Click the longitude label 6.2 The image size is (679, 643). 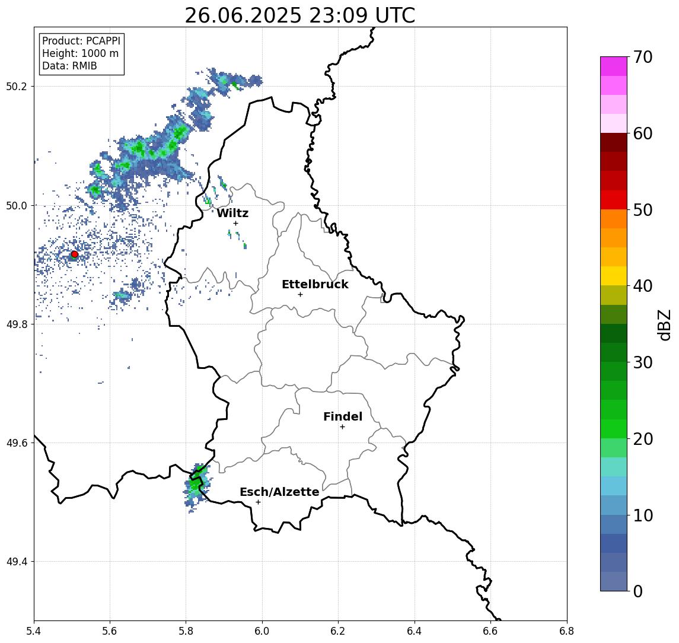[x=338, y=631]
